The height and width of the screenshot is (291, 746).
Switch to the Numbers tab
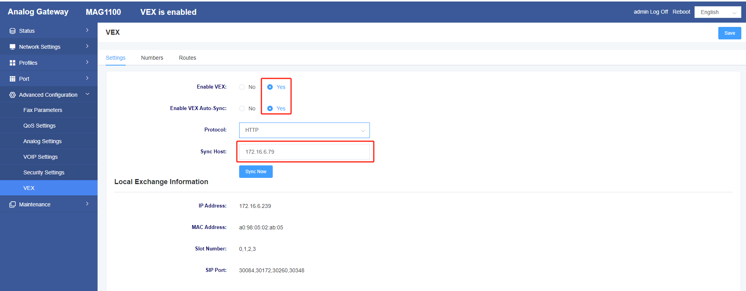152,58
